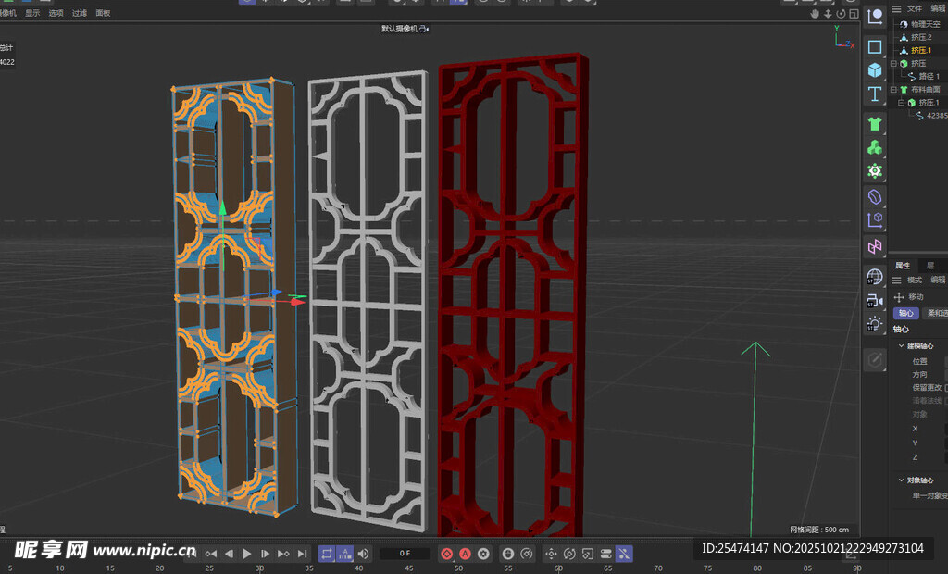Collapse the 建模轴心 section
This screenshot has width=948, height=574.
(x=902, y=345)
